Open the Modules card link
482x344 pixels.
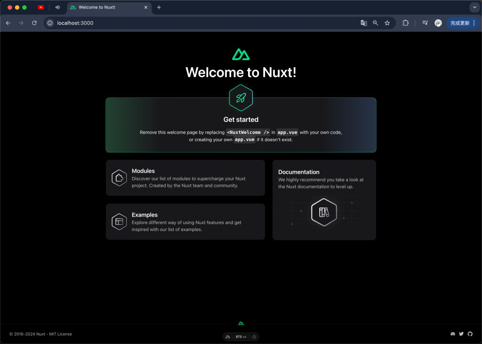click(x=185, y=178)
